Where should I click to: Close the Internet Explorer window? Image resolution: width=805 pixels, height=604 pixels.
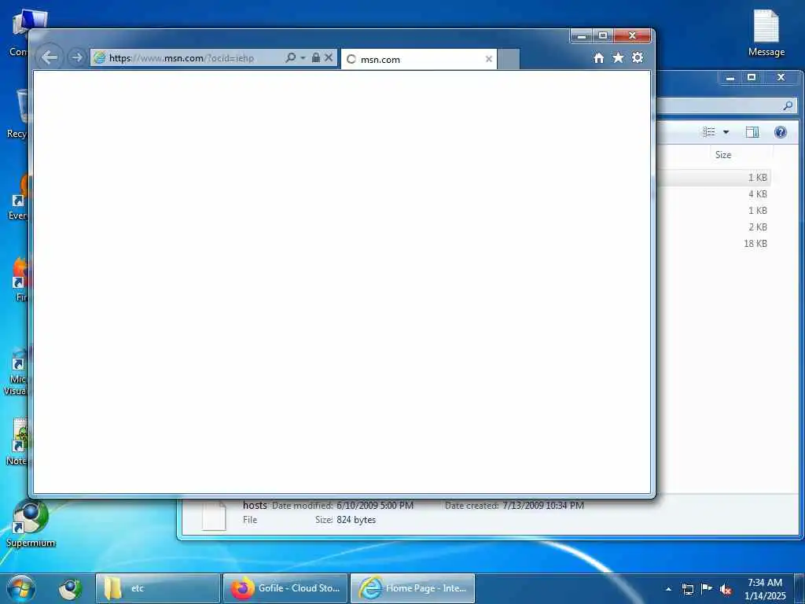click(x=632, y=35)
